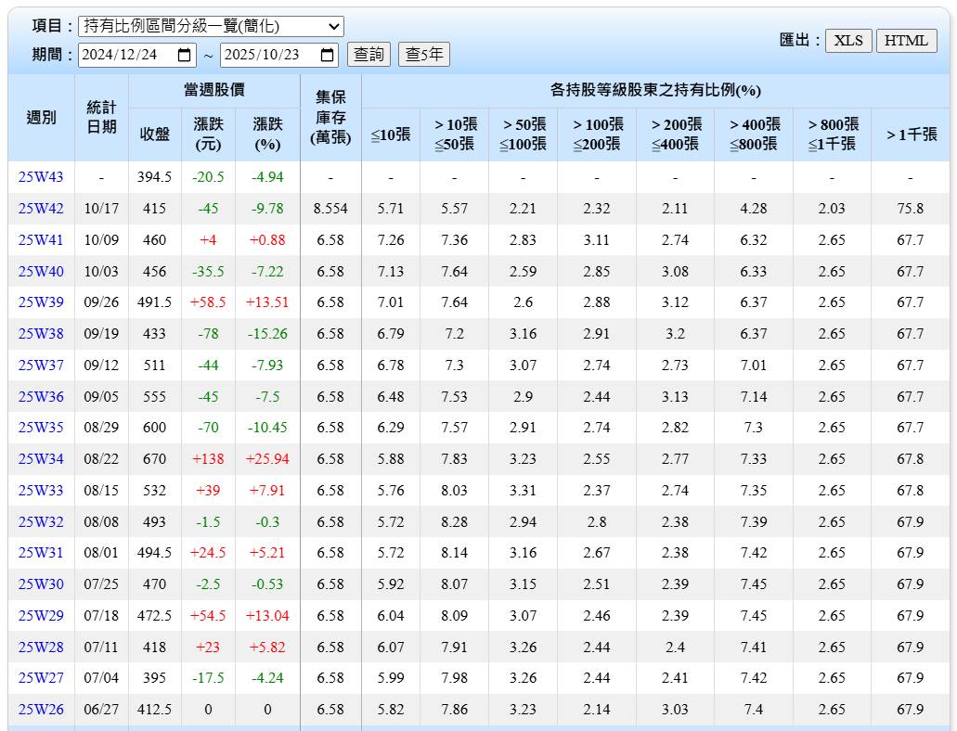Click the 集保庫存(萬張) column header
Screen dimensions: 957x731
(x=330, y=118)
